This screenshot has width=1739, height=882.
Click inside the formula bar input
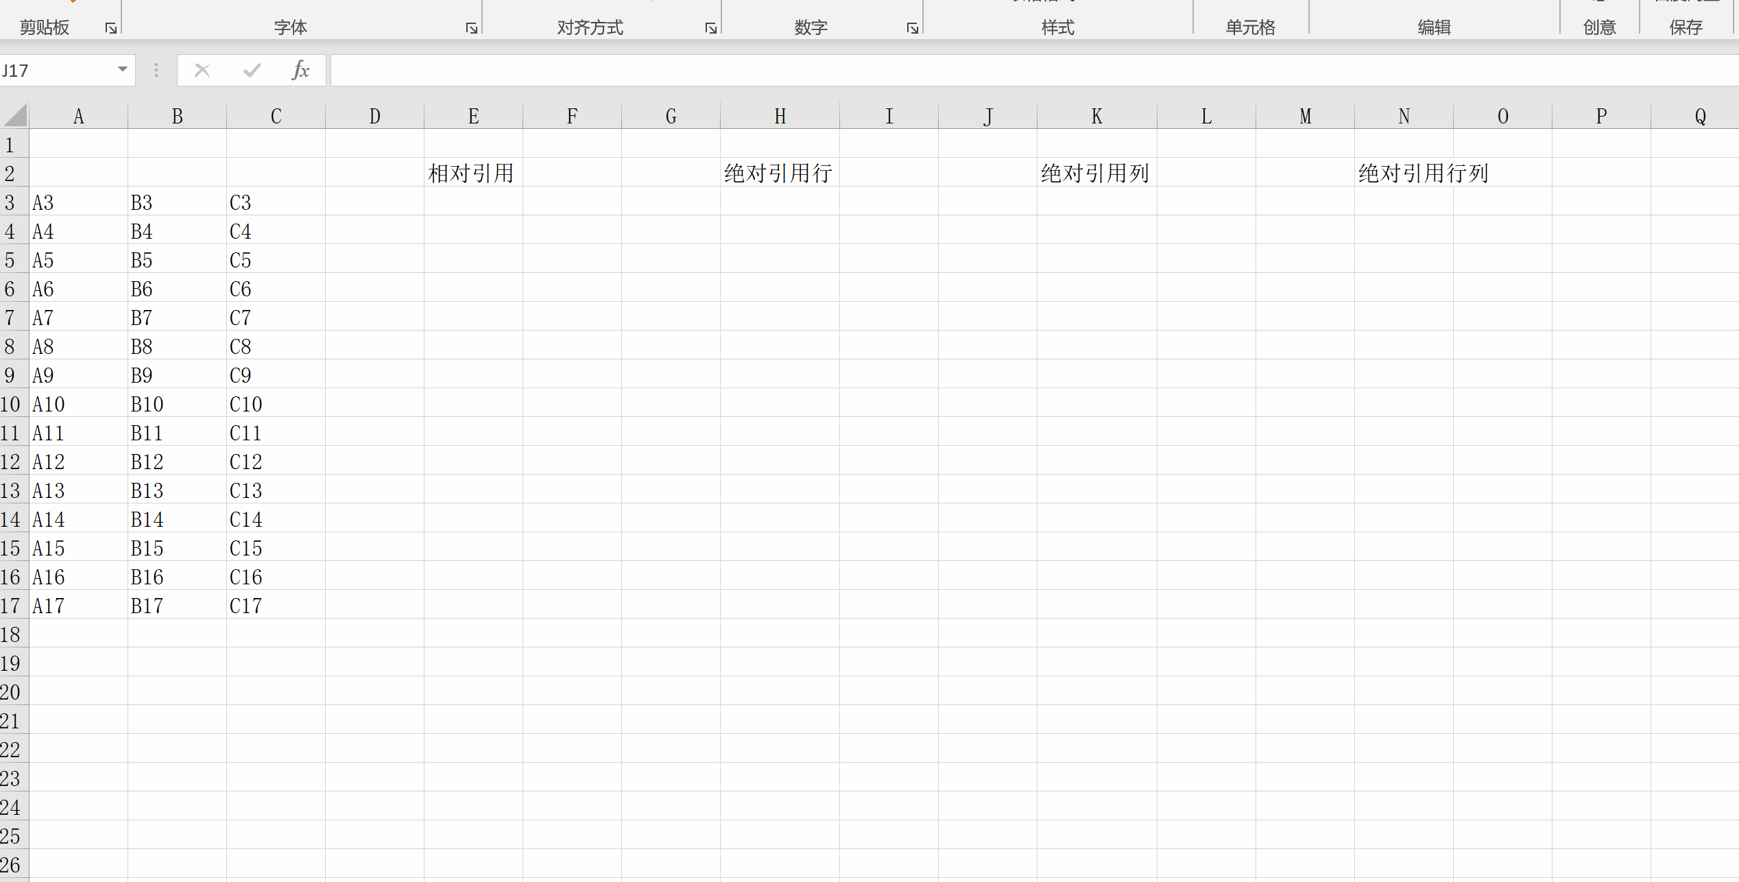click(1034, 70)
